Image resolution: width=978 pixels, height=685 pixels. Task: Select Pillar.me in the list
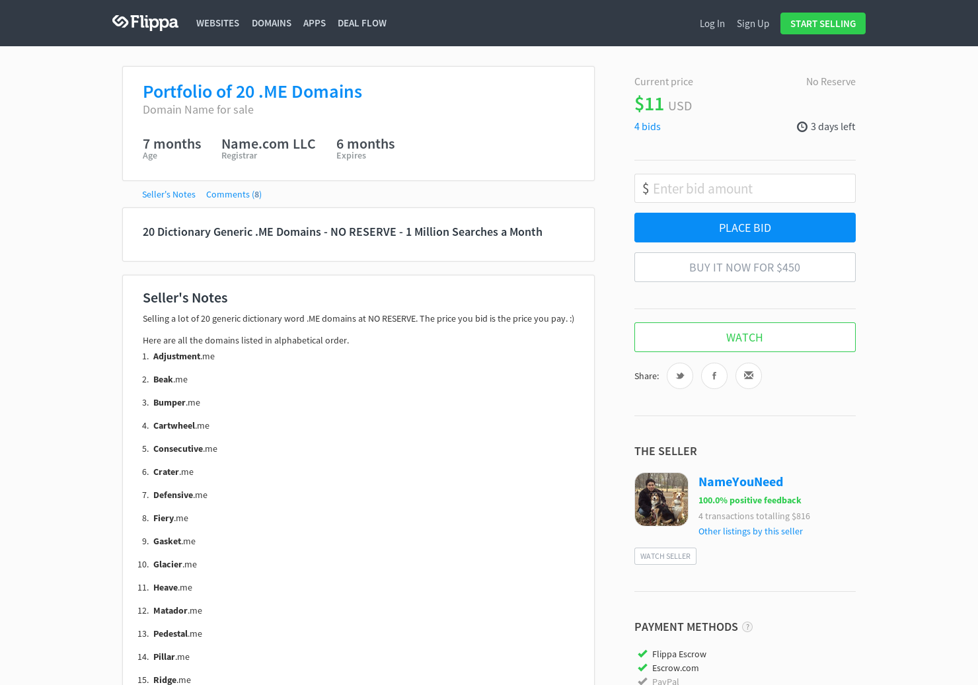(171, 657)
